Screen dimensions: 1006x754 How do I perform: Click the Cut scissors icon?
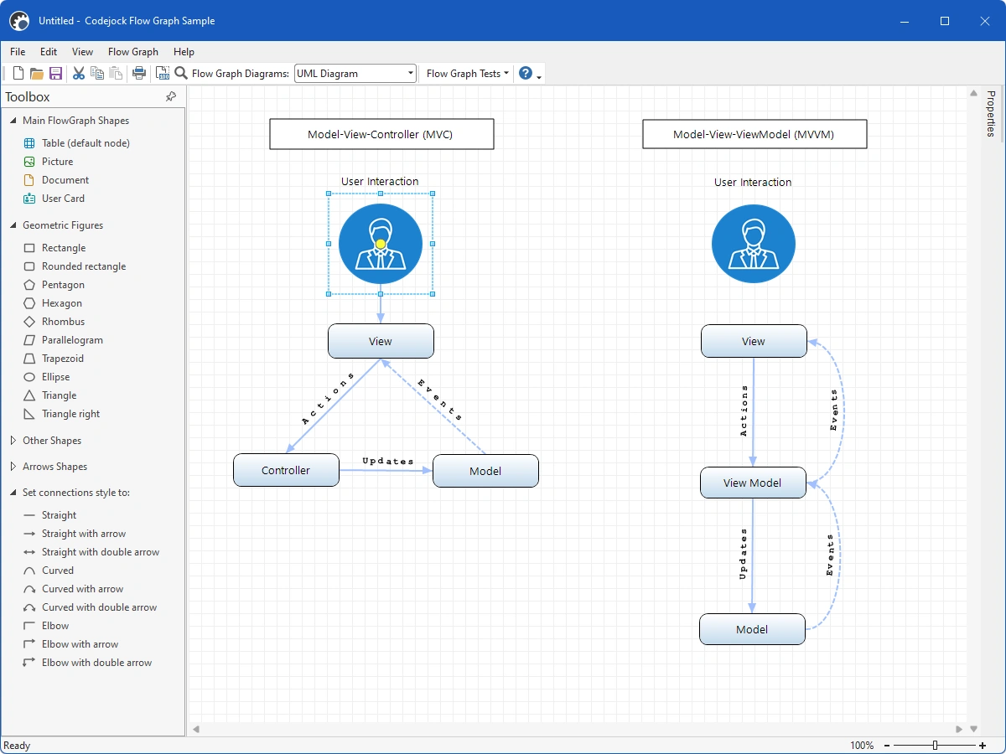coord(79,73)
